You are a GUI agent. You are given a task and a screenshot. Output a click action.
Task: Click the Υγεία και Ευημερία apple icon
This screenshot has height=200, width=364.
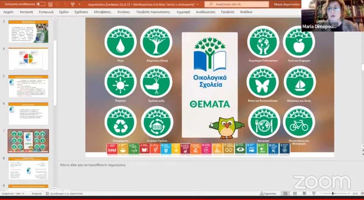tap(299, 42)
